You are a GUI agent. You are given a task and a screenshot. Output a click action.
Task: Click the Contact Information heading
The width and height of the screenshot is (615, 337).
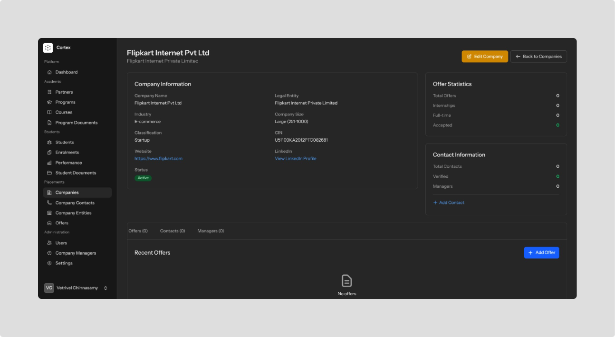[459, 155]
